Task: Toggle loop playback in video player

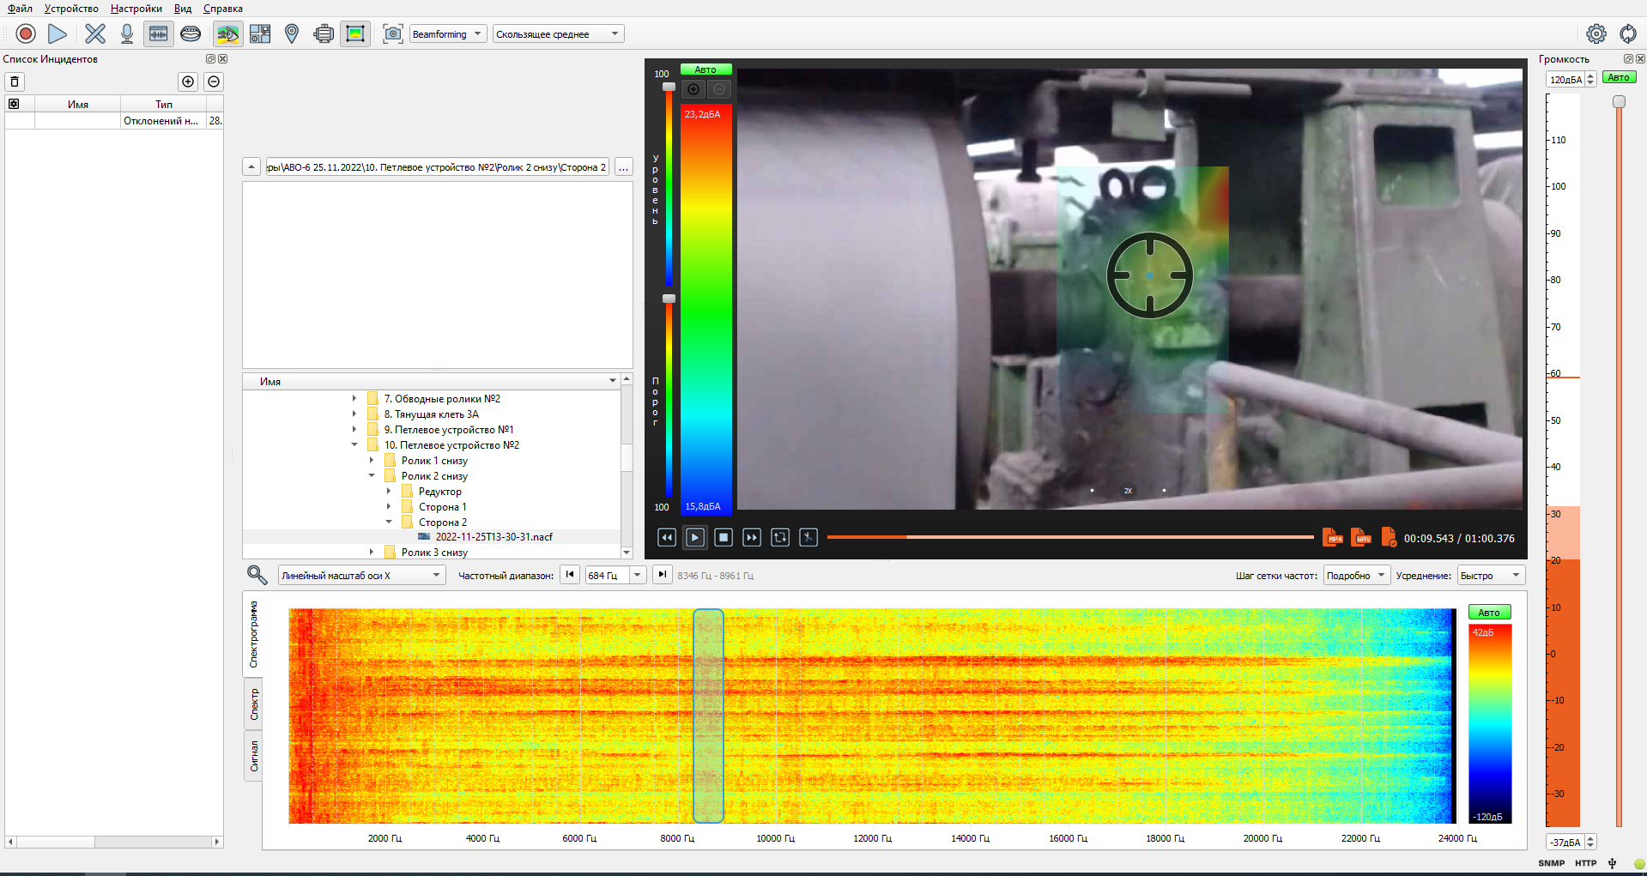Action: 779,538
